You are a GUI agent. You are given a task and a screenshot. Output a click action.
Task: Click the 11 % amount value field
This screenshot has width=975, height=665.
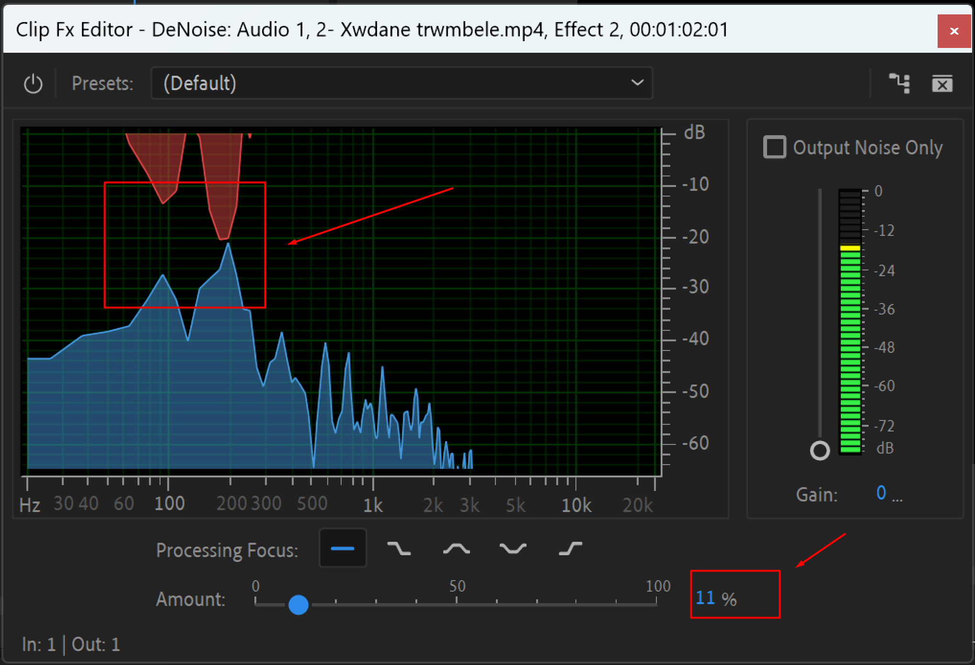coord(705,598)
